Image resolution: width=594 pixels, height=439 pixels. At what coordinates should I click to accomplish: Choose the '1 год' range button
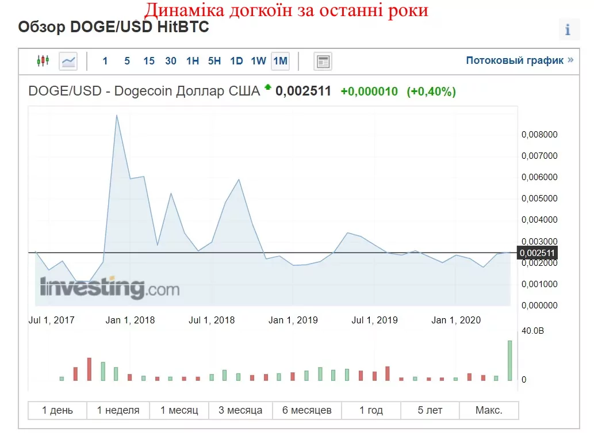pyautogui.click(x=371, y=410)
